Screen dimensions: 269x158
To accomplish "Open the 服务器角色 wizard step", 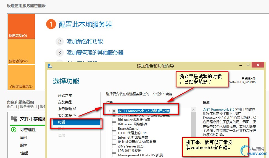I will point(67,115).
